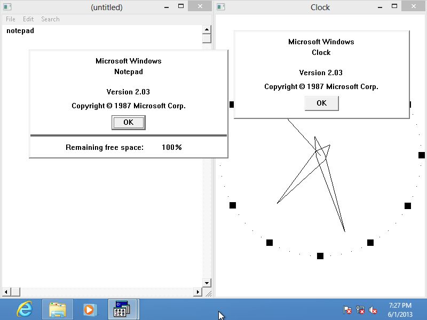427x320 pixels.
Task: Open File Explorer from the taskbar
Action: (58, 309)
